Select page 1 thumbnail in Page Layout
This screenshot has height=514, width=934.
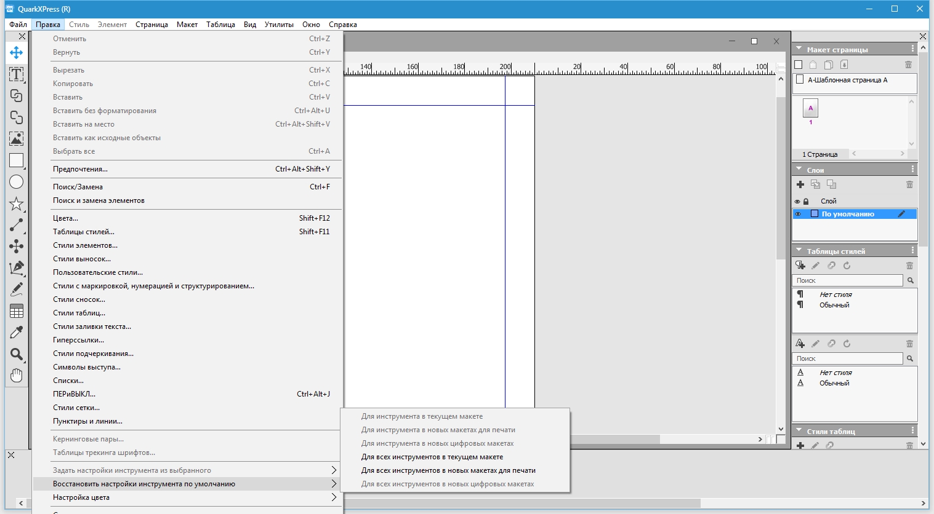(x=811, y=108)
